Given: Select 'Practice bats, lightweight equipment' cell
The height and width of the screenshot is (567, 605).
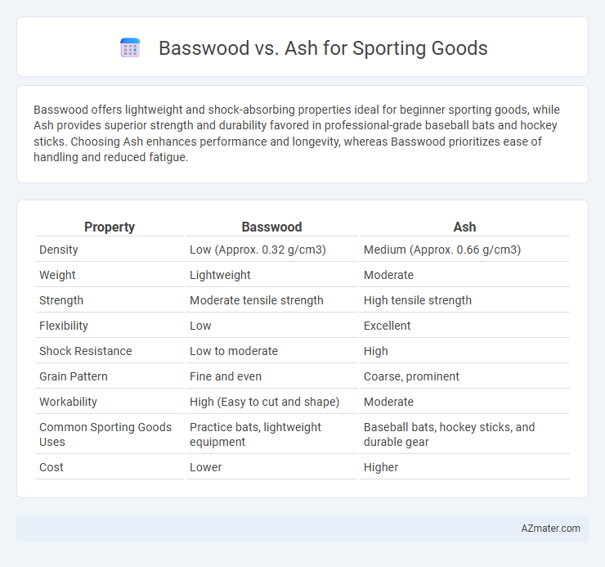Looking at the screenshot, I should [x=255, y=434].
